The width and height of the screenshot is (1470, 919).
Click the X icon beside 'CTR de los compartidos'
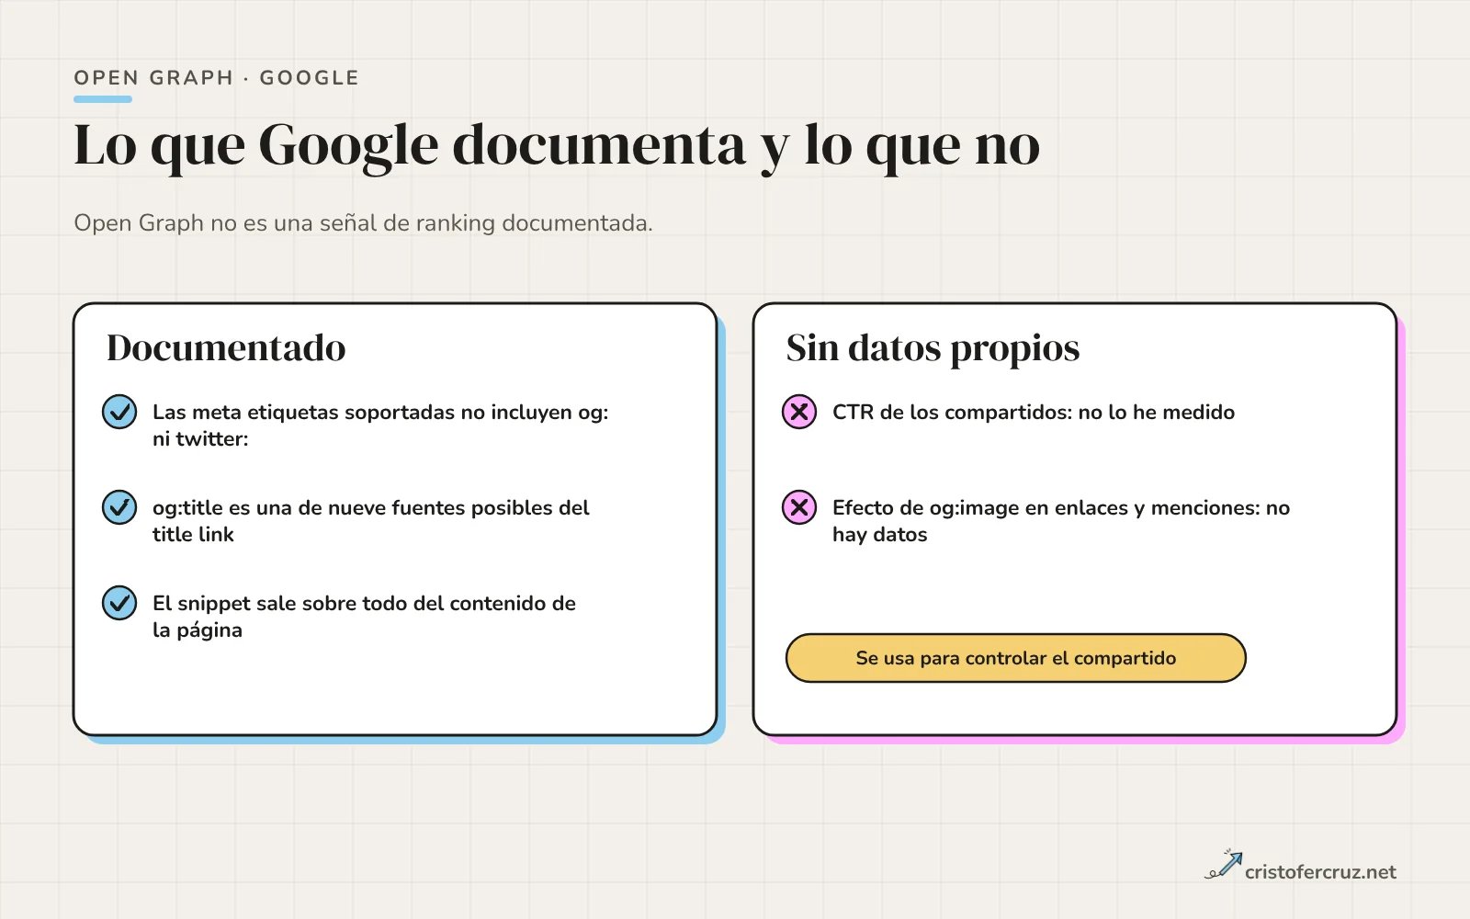(799, 412)
